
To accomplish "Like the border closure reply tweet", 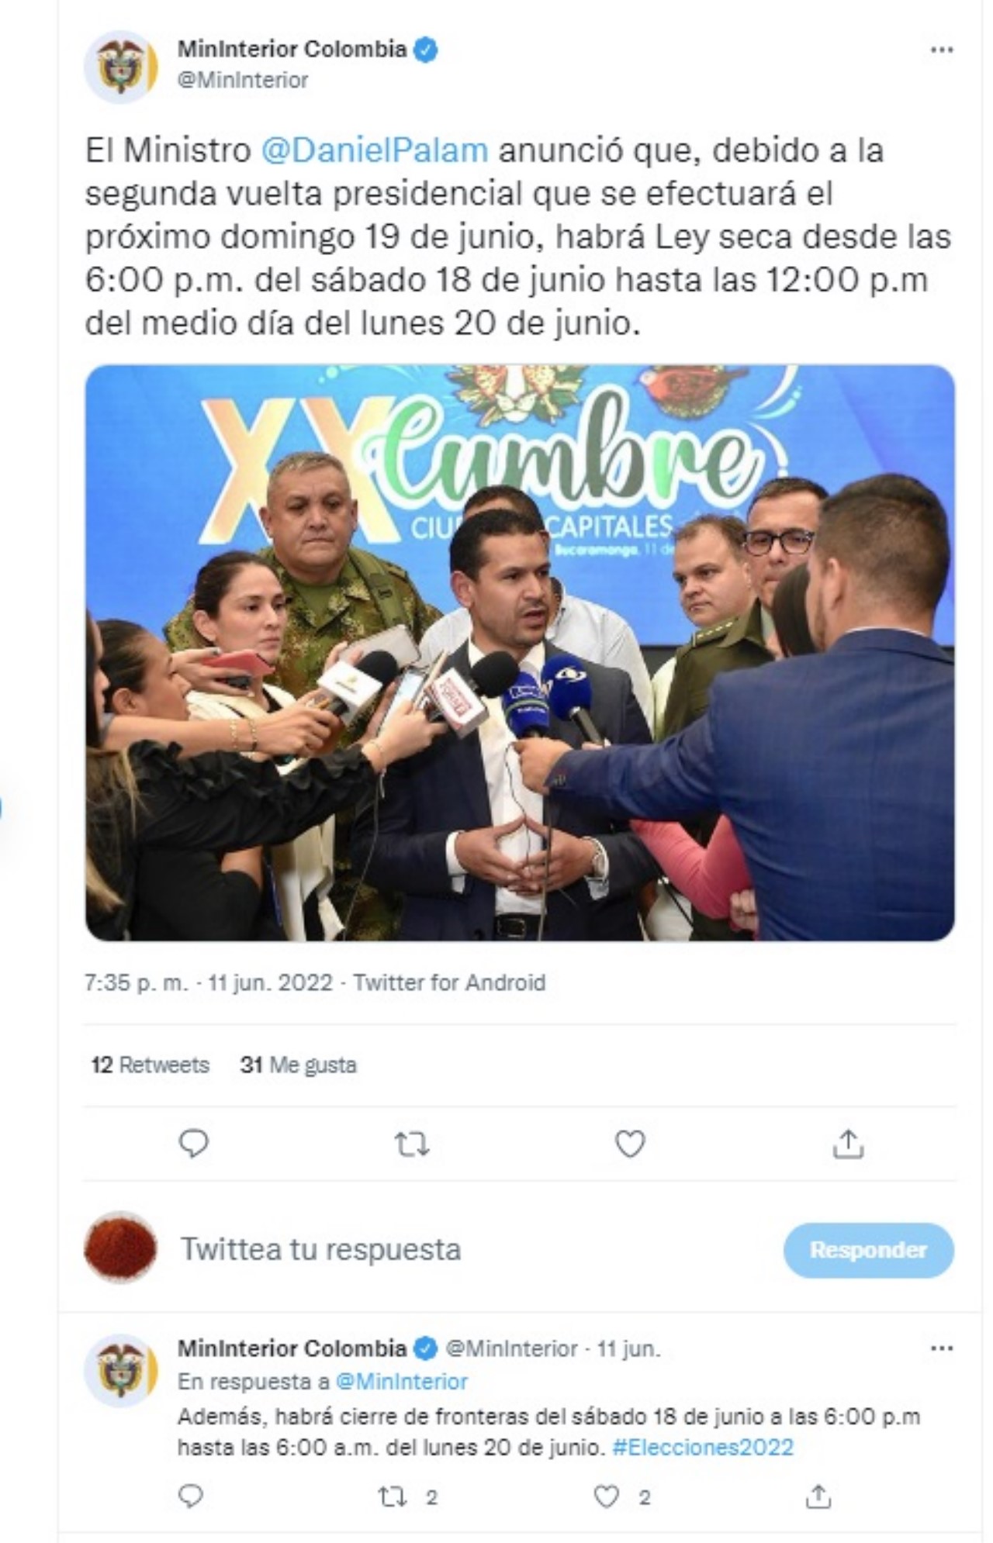I will click(606, 1496).
